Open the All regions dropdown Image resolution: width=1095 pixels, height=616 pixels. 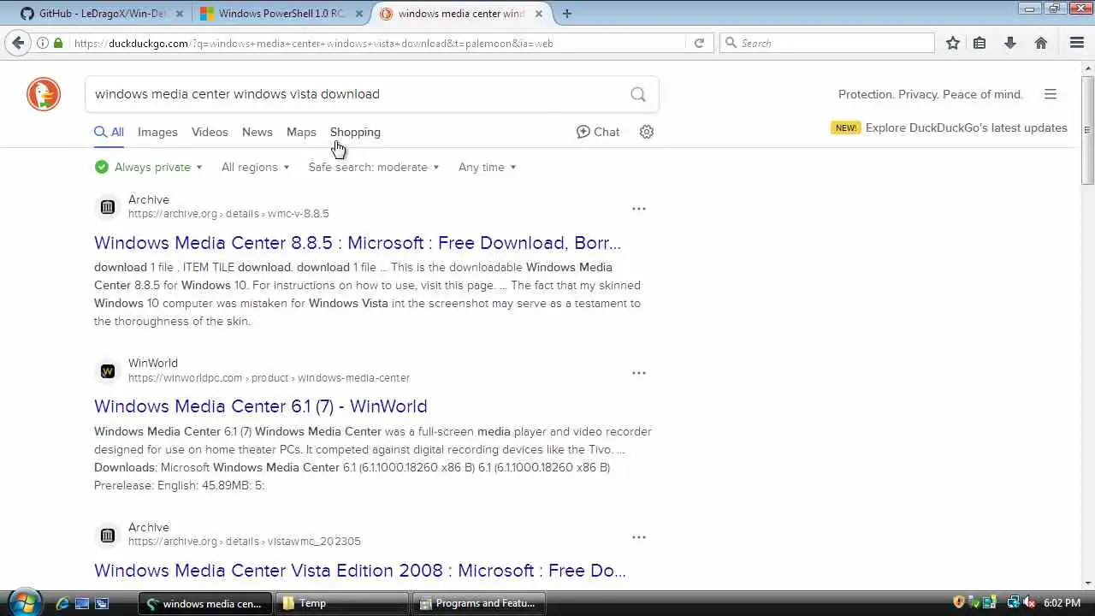click(x=255, y=167)
